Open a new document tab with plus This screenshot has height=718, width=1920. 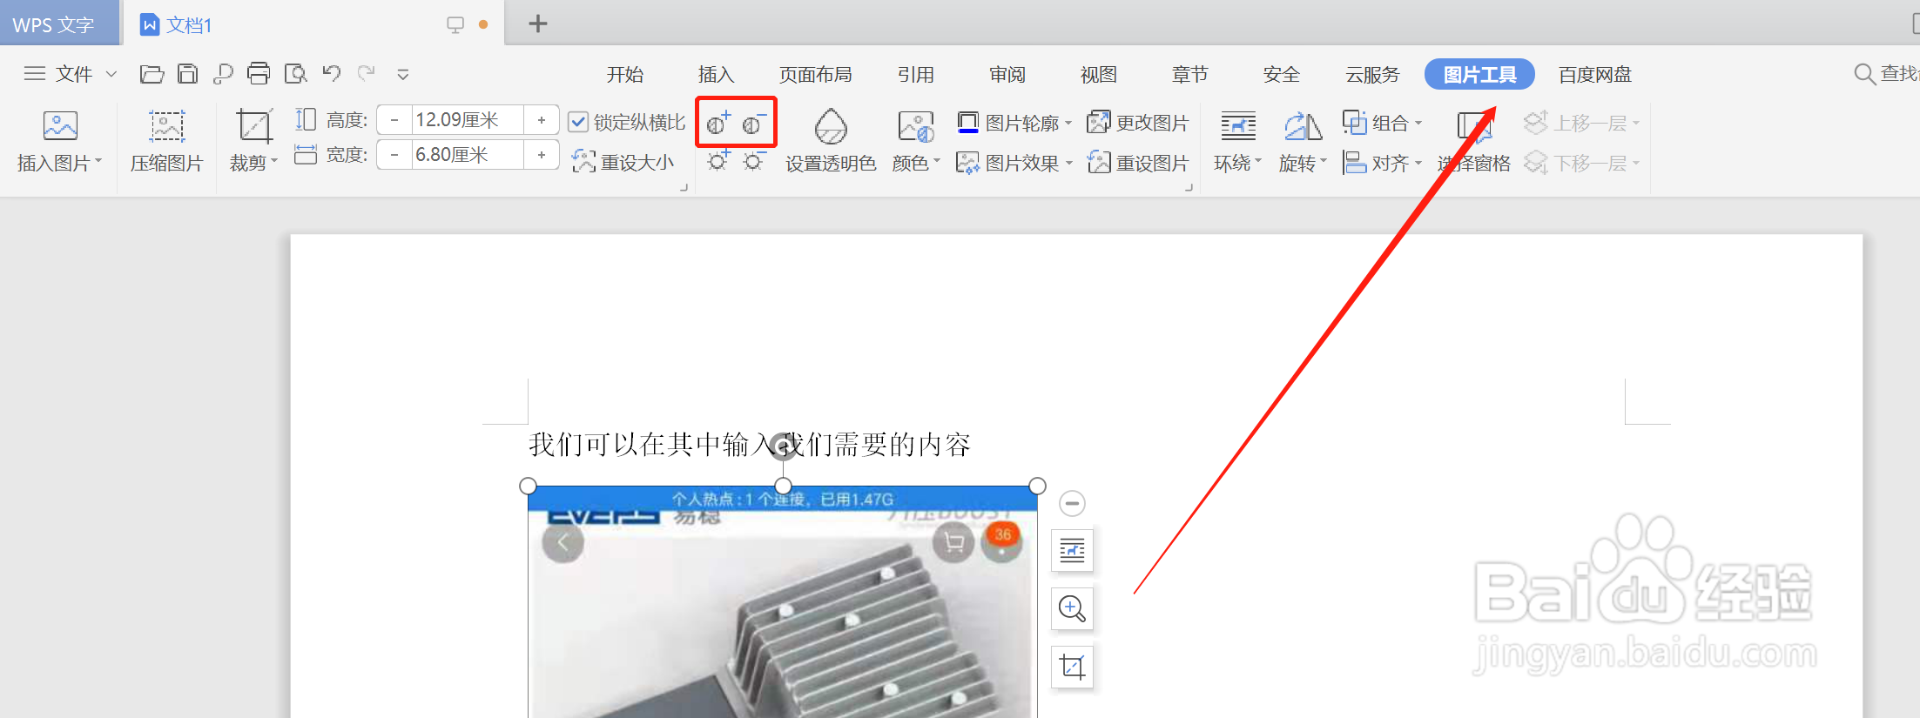click(538, 23)
